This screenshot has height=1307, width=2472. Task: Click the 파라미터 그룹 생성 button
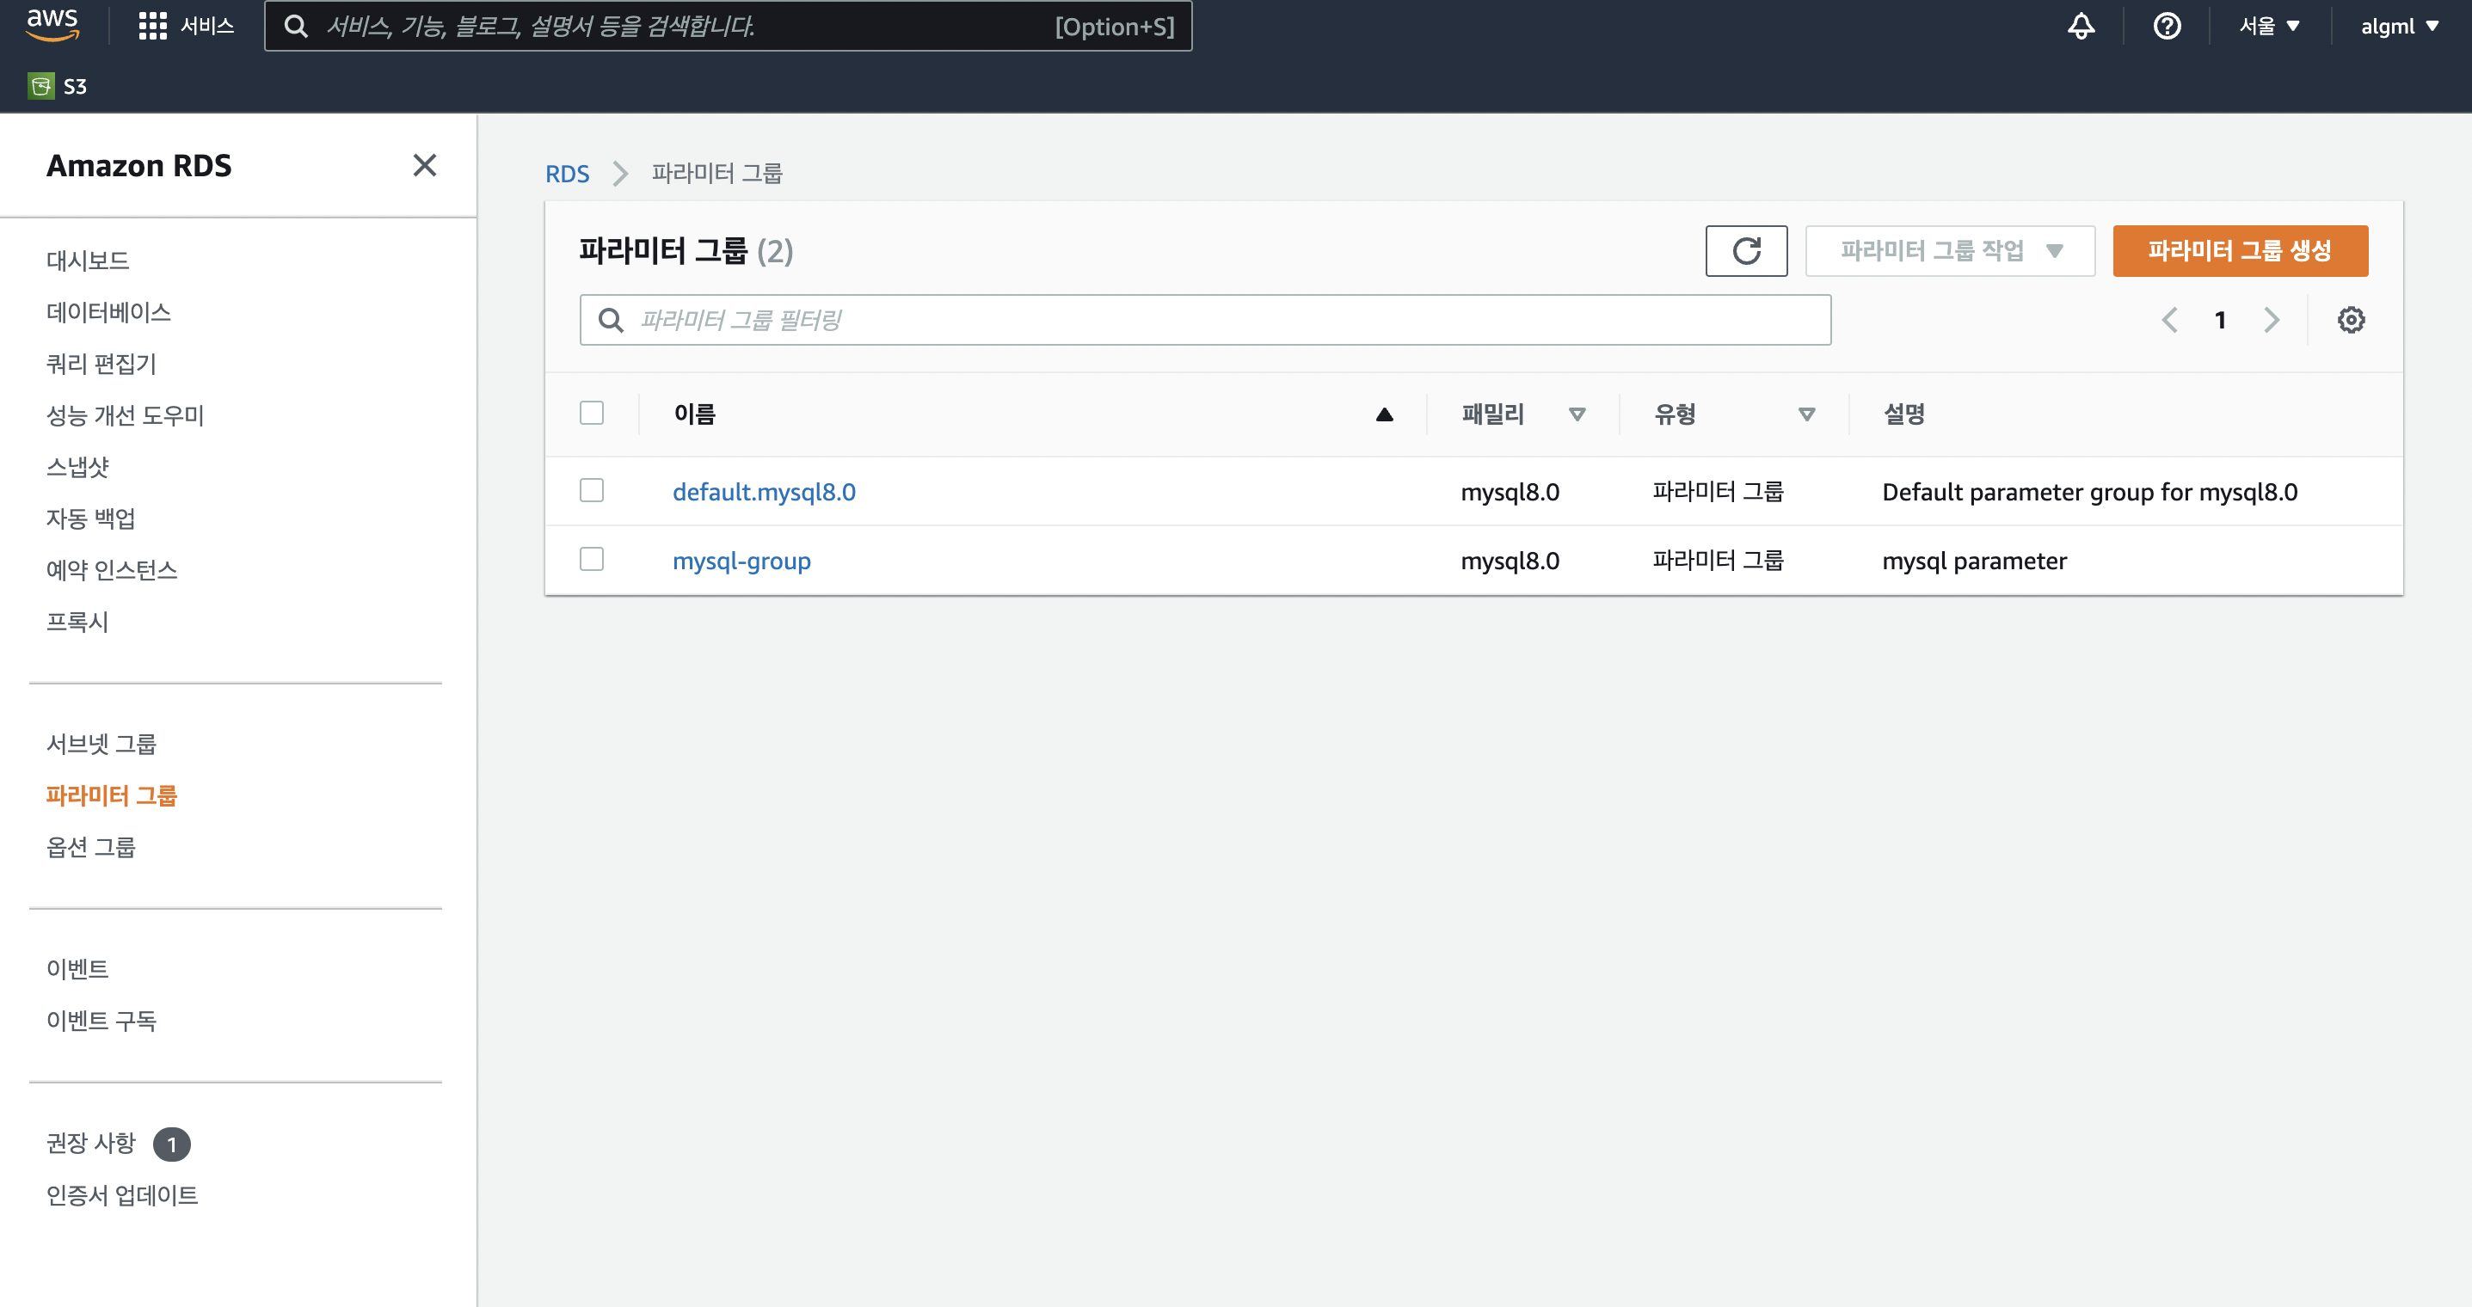pyautogui.click(x=2240, y=250)
